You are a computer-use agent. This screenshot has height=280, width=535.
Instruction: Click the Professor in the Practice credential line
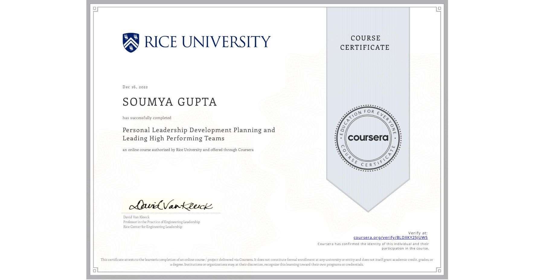pyautogui.click(x=161, y=222)
